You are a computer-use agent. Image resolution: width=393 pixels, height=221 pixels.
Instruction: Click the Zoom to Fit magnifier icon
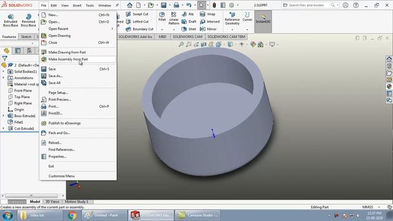(x=181, y=44)
